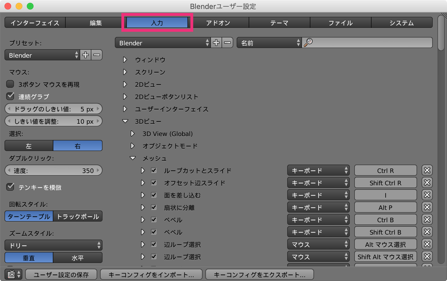Screen dimensions: 447x281
Task: Switch to the テーマ tab
Action: click(279, 23)
